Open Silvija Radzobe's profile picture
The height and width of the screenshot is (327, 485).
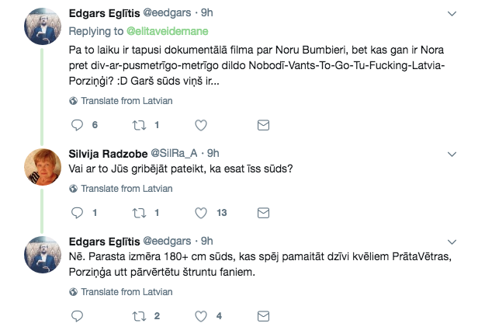[43, 165]
